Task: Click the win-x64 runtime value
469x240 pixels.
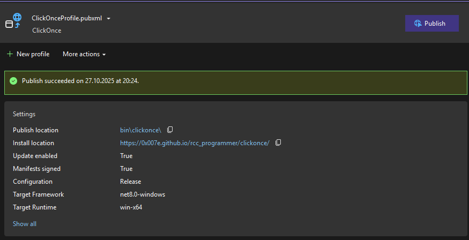Action: [x=131, y=207]
